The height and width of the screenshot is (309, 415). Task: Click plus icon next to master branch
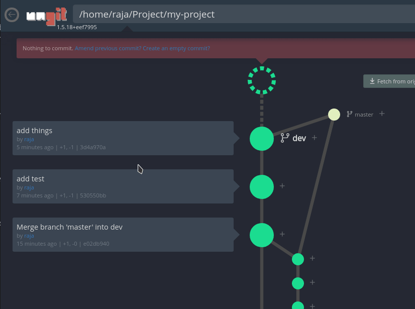click(382, 114)
